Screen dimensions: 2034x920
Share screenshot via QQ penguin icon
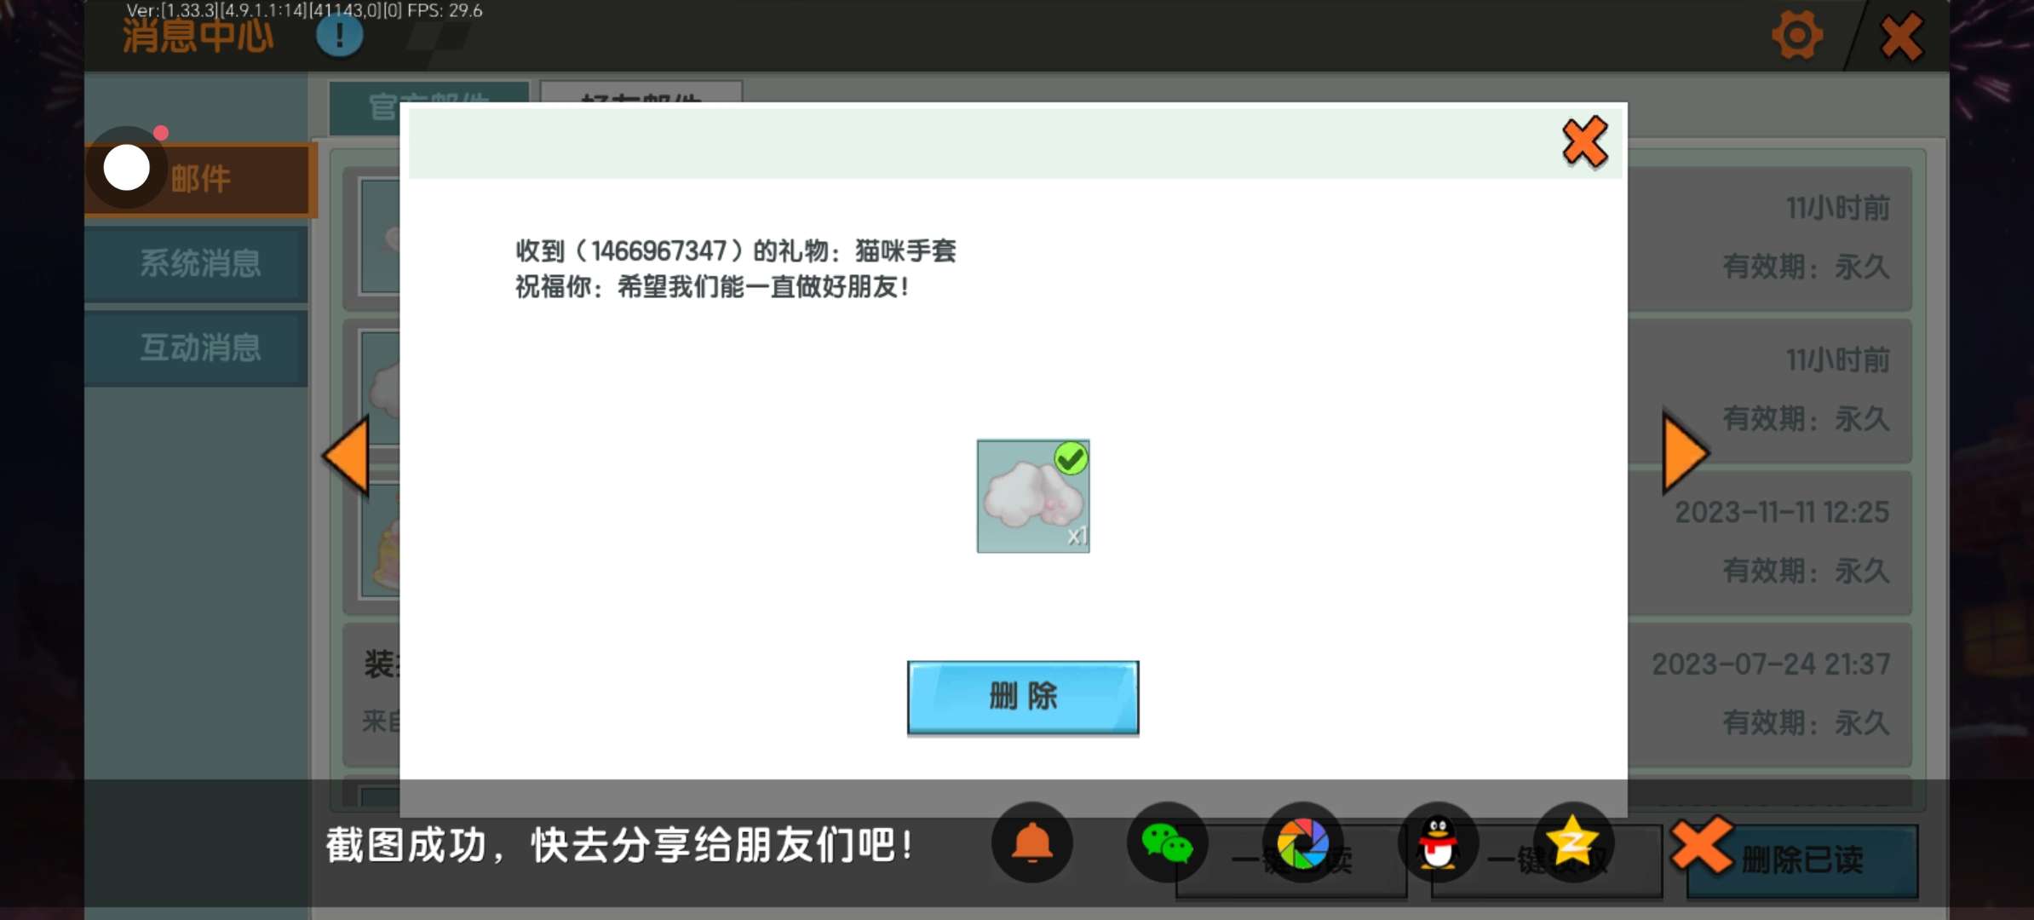pyautogui.click(x=1438, y=843)
